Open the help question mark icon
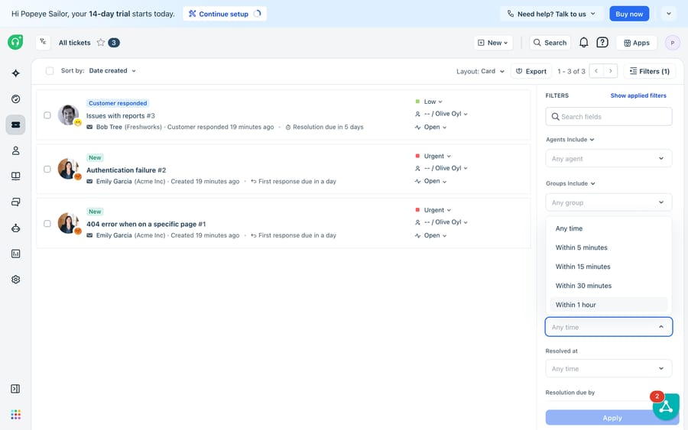The width and height of the screenshot is (688, 430). click(602, 43)
